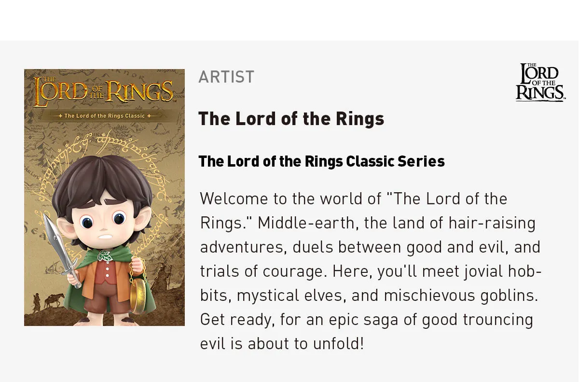Click 'mischievous goblins' in the description
Viewport: 579px width, 382px height.
point(461,296)
